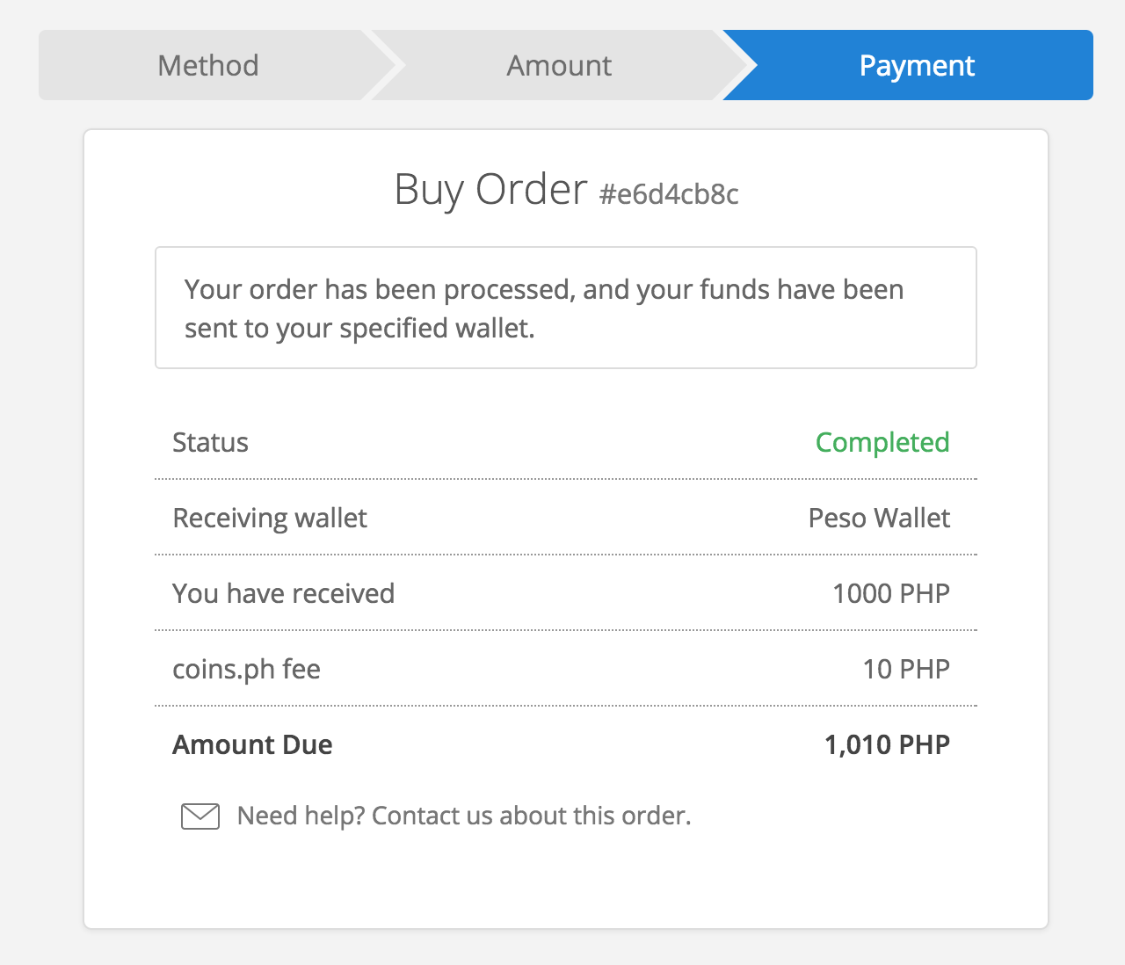Click the envelope icon beside Need help
This screenshot has width=1125, height=965.
click(200, 816)
